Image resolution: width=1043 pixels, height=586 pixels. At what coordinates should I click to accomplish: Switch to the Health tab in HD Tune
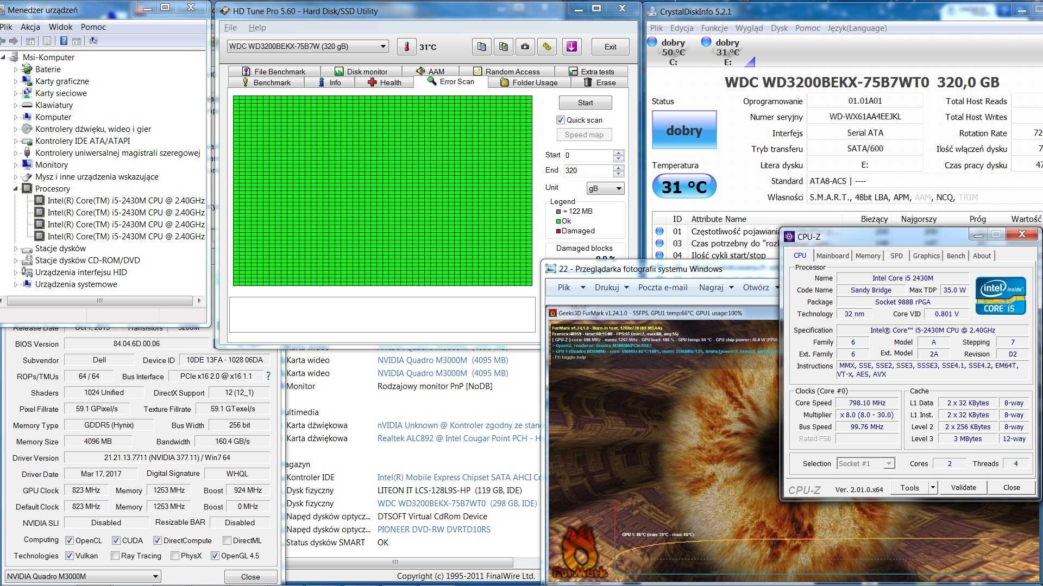(384, 82)
